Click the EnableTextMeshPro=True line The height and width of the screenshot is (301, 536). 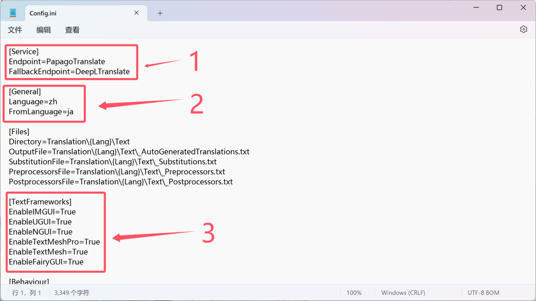(x=54, y=242)
